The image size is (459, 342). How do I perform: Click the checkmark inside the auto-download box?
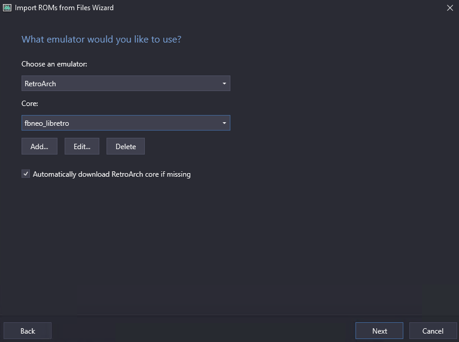click(26, 174)
